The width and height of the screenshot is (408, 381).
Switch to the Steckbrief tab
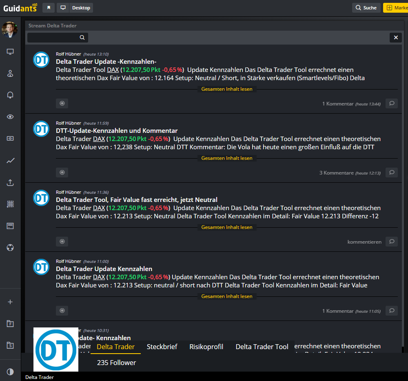162,347
